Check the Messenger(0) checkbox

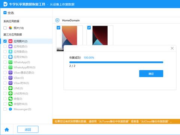point(5,109)
